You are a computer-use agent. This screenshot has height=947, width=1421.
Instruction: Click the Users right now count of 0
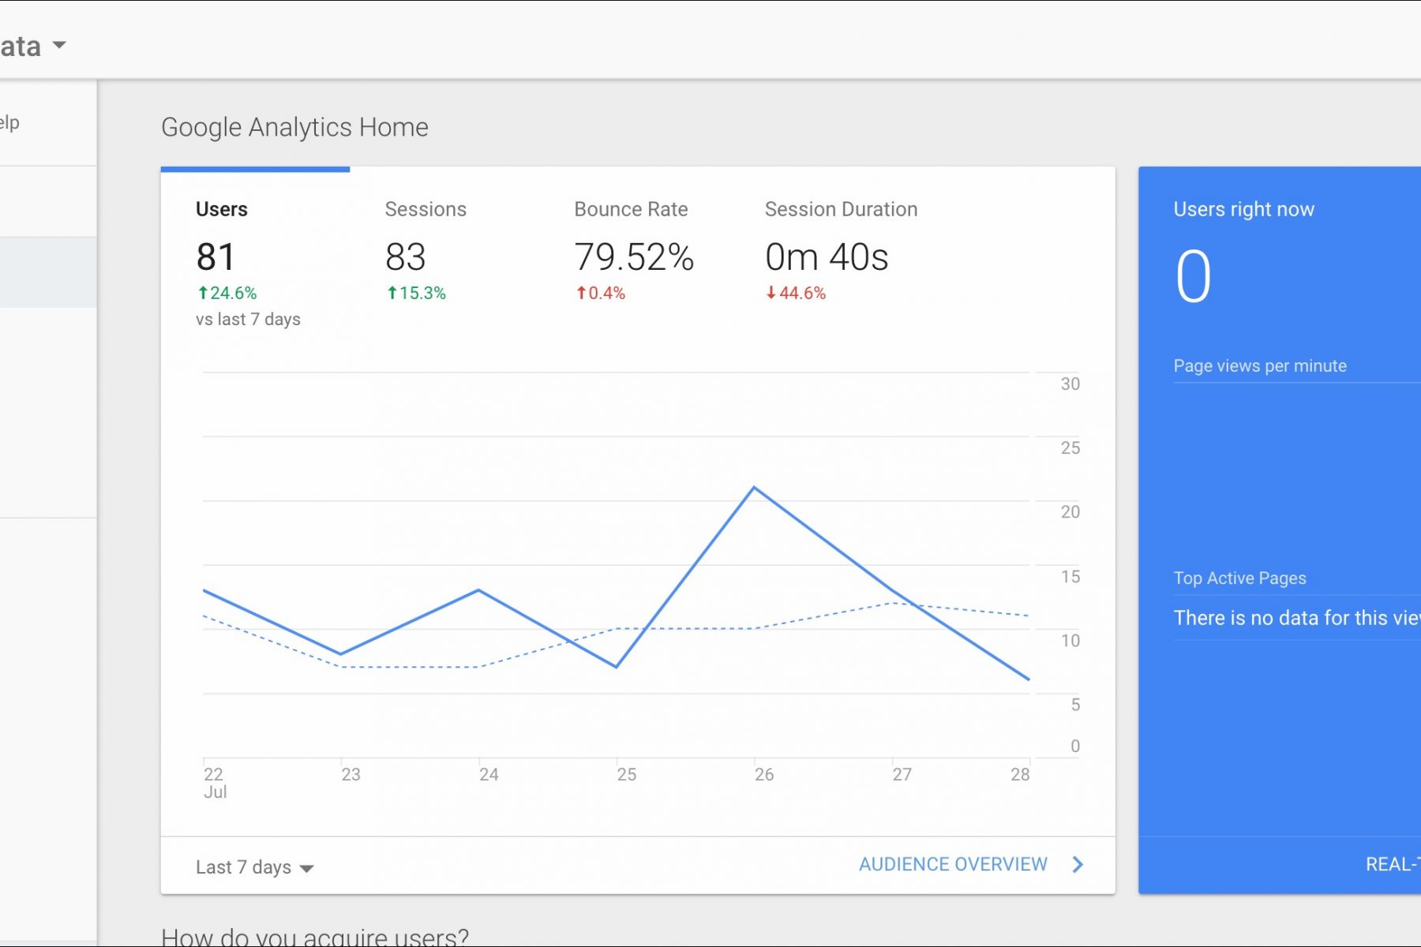coord(1193,276)
